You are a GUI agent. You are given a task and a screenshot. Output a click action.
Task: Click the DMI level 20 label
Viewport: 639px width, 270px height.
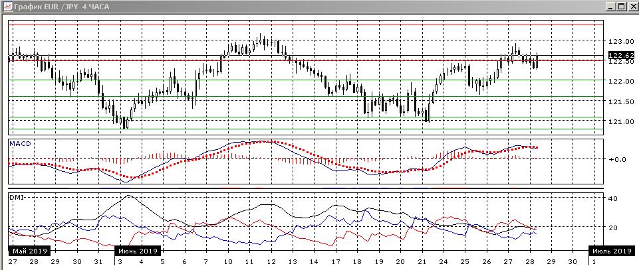coord(613,228)
